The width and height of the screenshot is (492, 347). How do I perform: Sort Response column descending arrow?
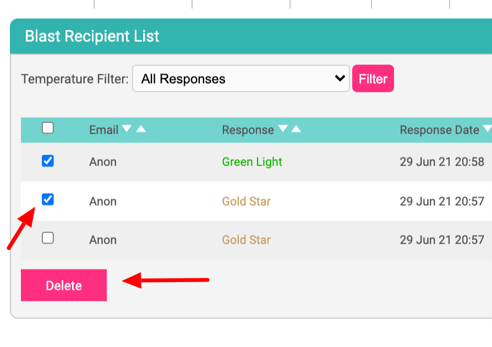283,129
